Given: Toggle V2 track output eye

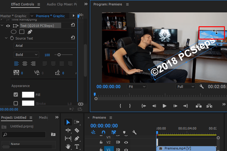Looking at the screenshot, I should (x=126, y=143).
